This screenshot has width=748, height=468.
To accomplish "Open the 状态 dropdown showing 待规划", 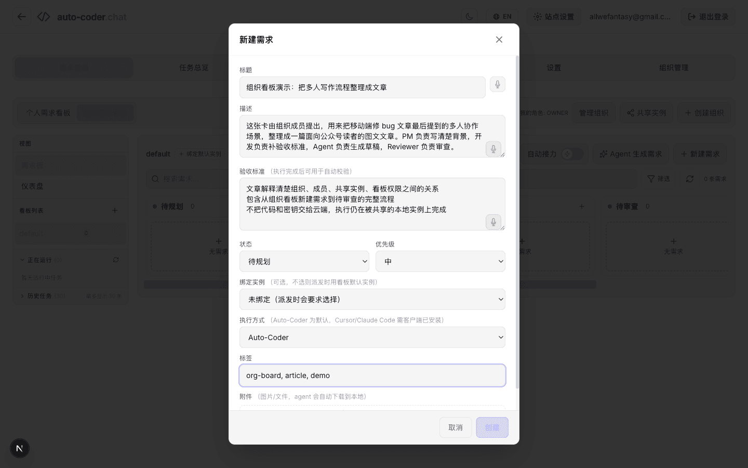I will click(304, 262).
